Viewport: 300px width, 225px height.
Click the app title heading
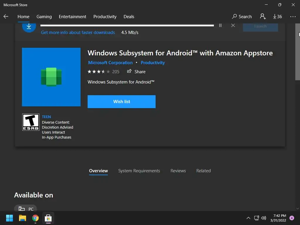[180, 53]
